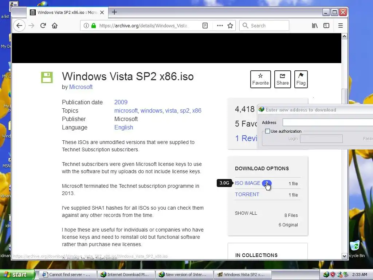
Task: Open the English language link
Action: pyautogui.click(x=124, y=127)
